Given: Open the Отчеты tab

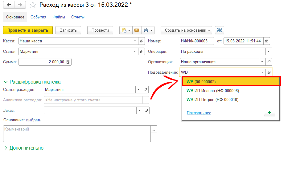Looking at the screenshot, I should [78, 17].
